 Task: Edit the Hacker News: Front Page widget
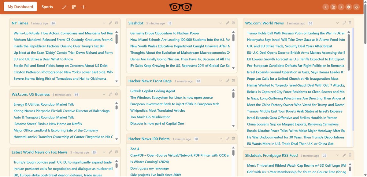(228, 81)
